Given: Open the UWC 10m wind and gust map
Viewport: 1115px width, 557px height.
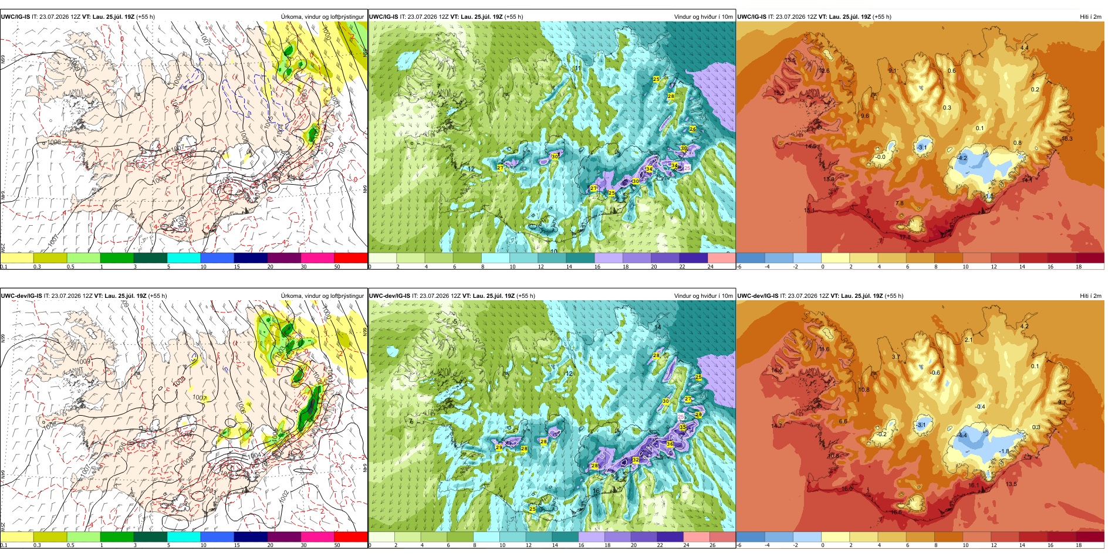Looking at the screenshot, I should (x=552, y=137).
